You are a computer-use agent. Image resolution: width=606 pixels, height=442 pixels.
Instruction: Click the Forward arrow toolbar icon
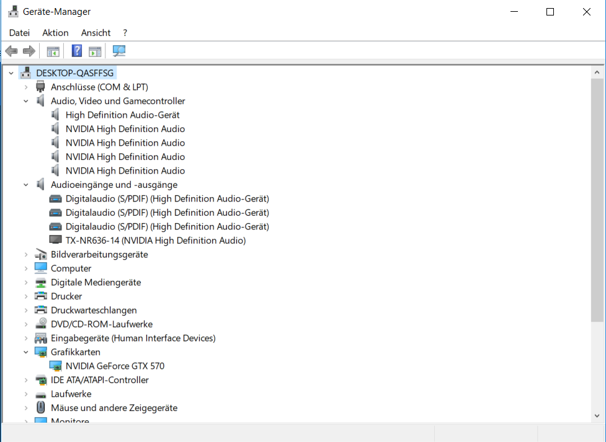coord(29,51)
